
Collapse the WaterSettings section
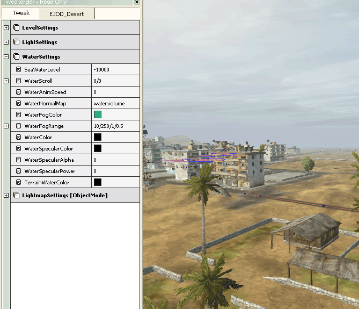(6, 56)
